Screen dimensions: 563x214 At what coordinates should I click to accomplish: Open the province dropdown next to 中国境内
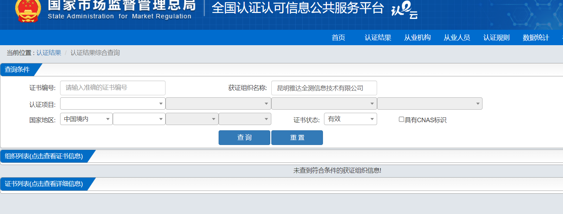pos(139,119)
